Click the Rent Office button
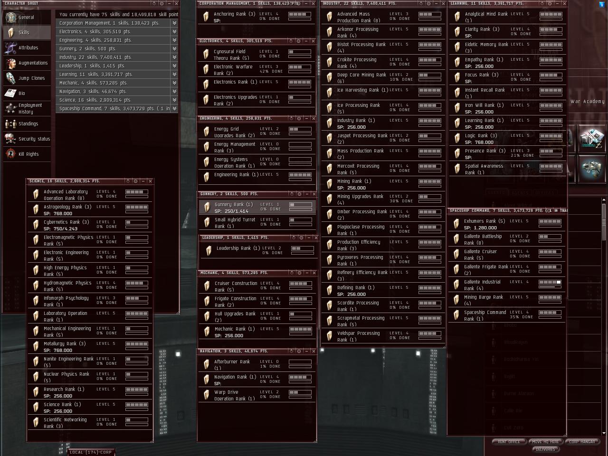Image resolution: width=608 pixels, height=456 pixels. [x=509, y=442]
